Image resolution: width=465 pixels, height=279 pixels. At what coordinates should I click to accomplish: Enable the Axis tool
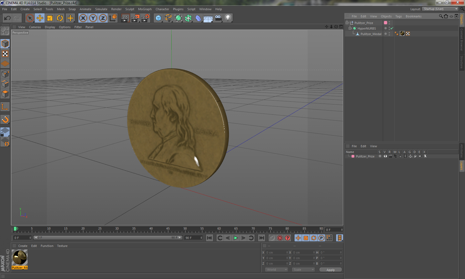(x=5, y=107)
